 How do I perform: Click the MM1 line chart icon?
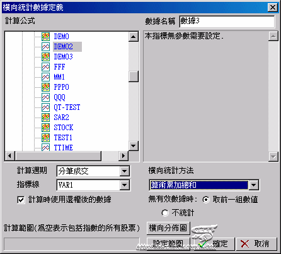coord(45,77)
